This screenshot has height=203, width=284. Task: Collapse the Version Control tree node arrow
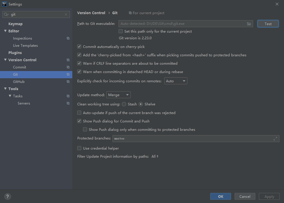tap(5, 60)
